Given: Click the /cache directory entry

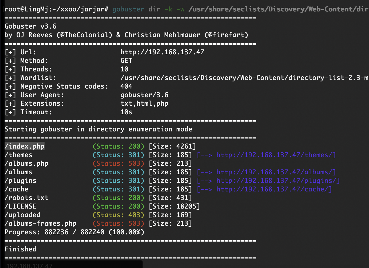Looking at the screenshot, I should (x=17, y=189).
